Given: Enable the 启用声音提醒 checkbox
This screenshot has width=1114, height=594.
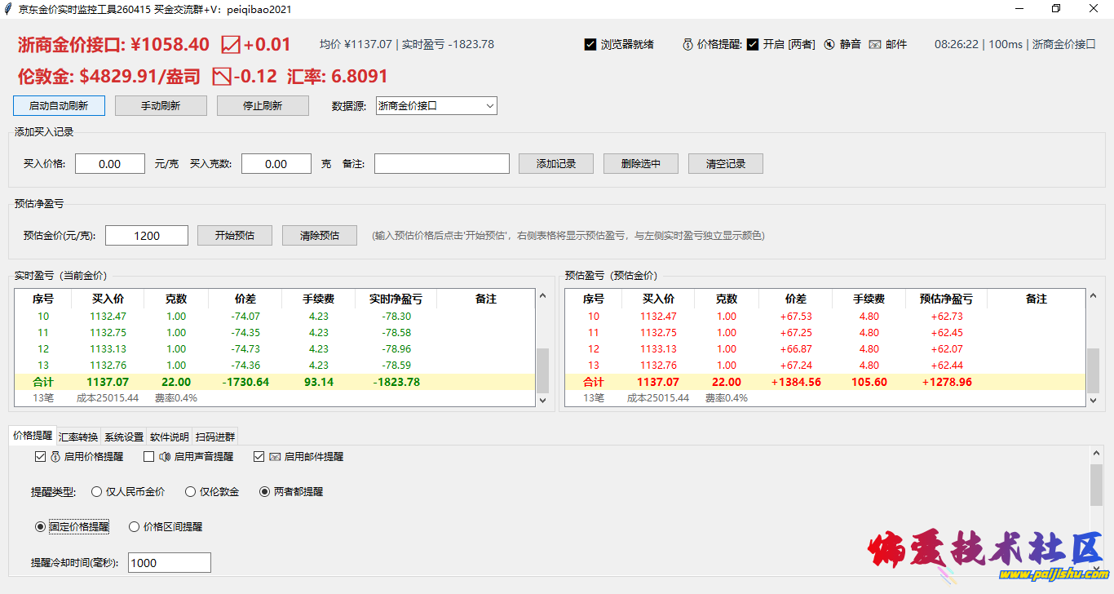Looking at the screenshot, I should [x=148, y=457].
